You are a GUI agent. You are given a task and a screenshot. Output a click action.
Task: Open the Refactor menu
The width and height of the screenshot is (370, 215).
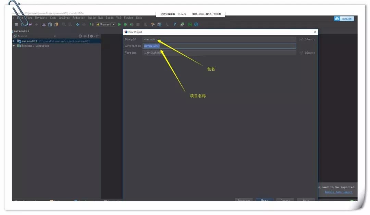pyautogui.click(x=78, y=18)
